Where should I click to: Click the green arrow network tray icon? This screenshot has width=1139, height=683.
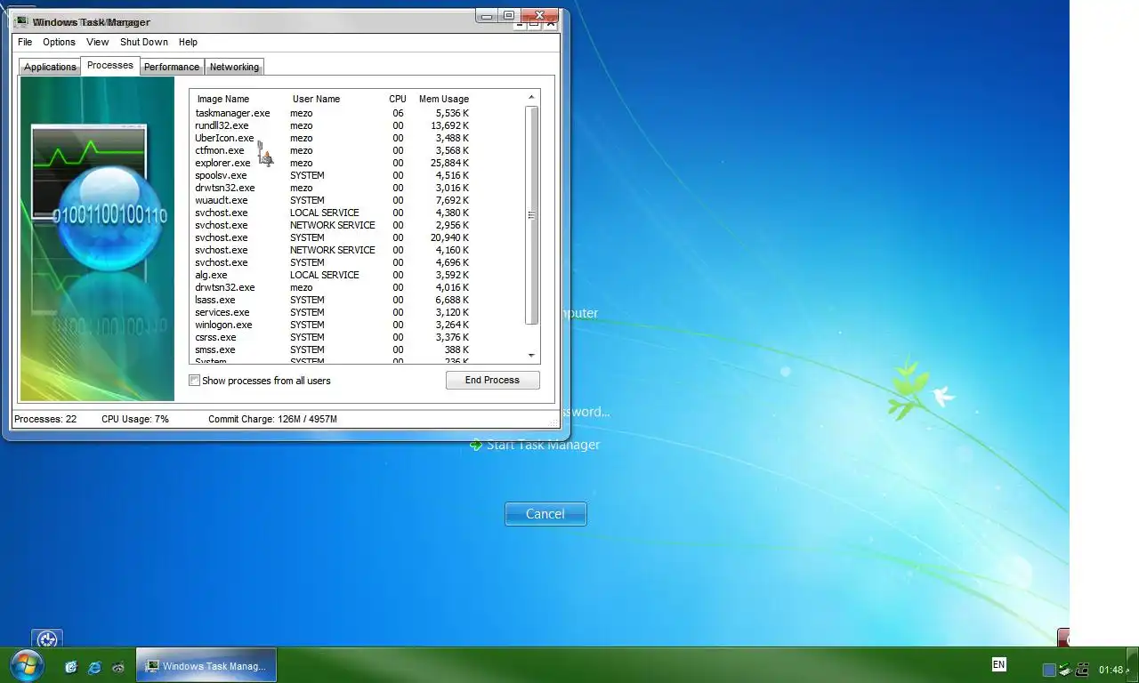1065,670
